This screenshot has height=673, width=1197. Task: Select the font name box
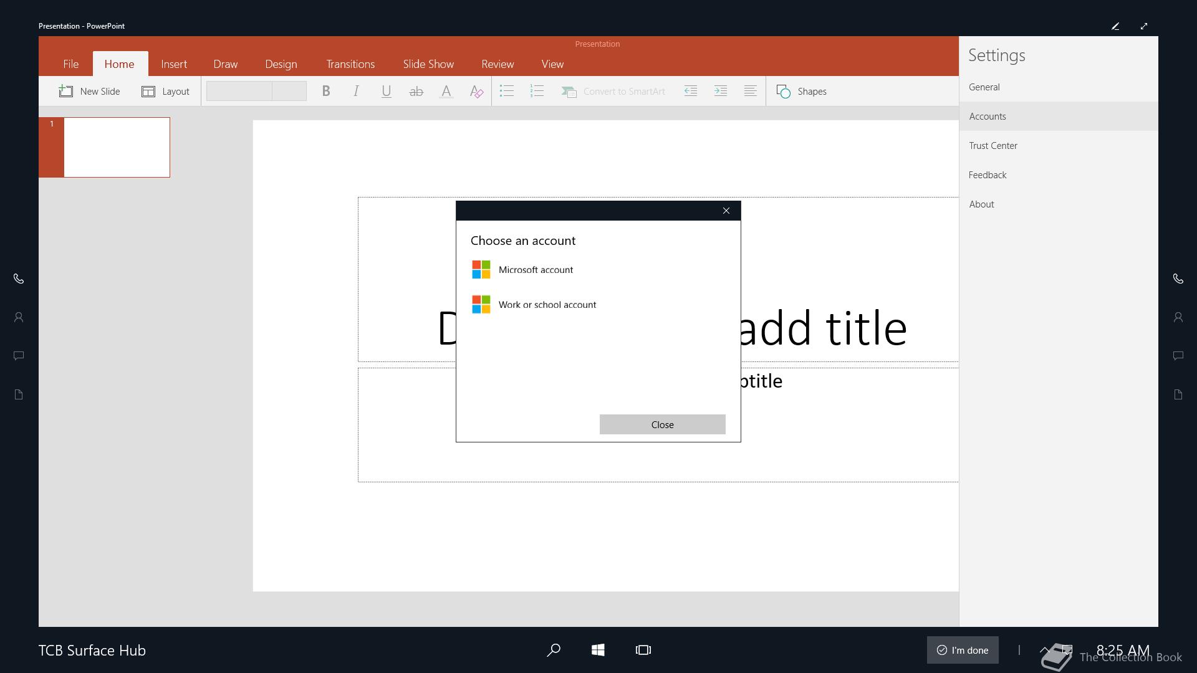point(239,91)
